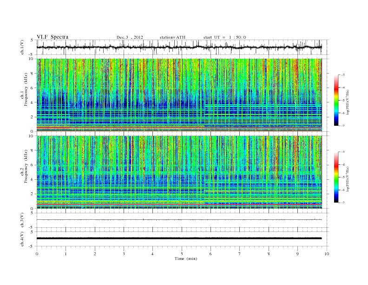Viewport: 368px width, 285px height.
Task: Click the "6" kHz tick on ch.1 spectrogram axis
Action: [x=32, y=88]
